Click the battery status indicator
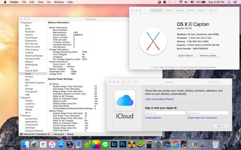This screenshot has height=150, width=241. click(x=201, y=2)
